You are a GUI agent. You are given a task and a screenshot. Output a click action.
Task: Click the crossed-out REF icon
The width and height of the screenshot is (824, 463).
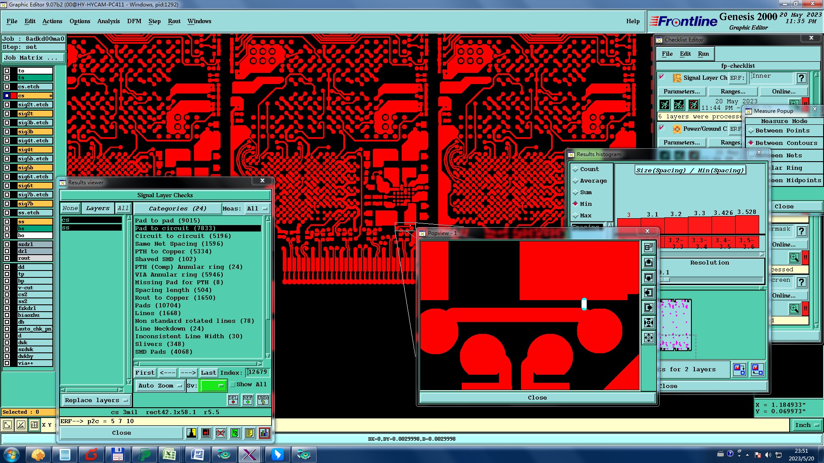(220, 433)
